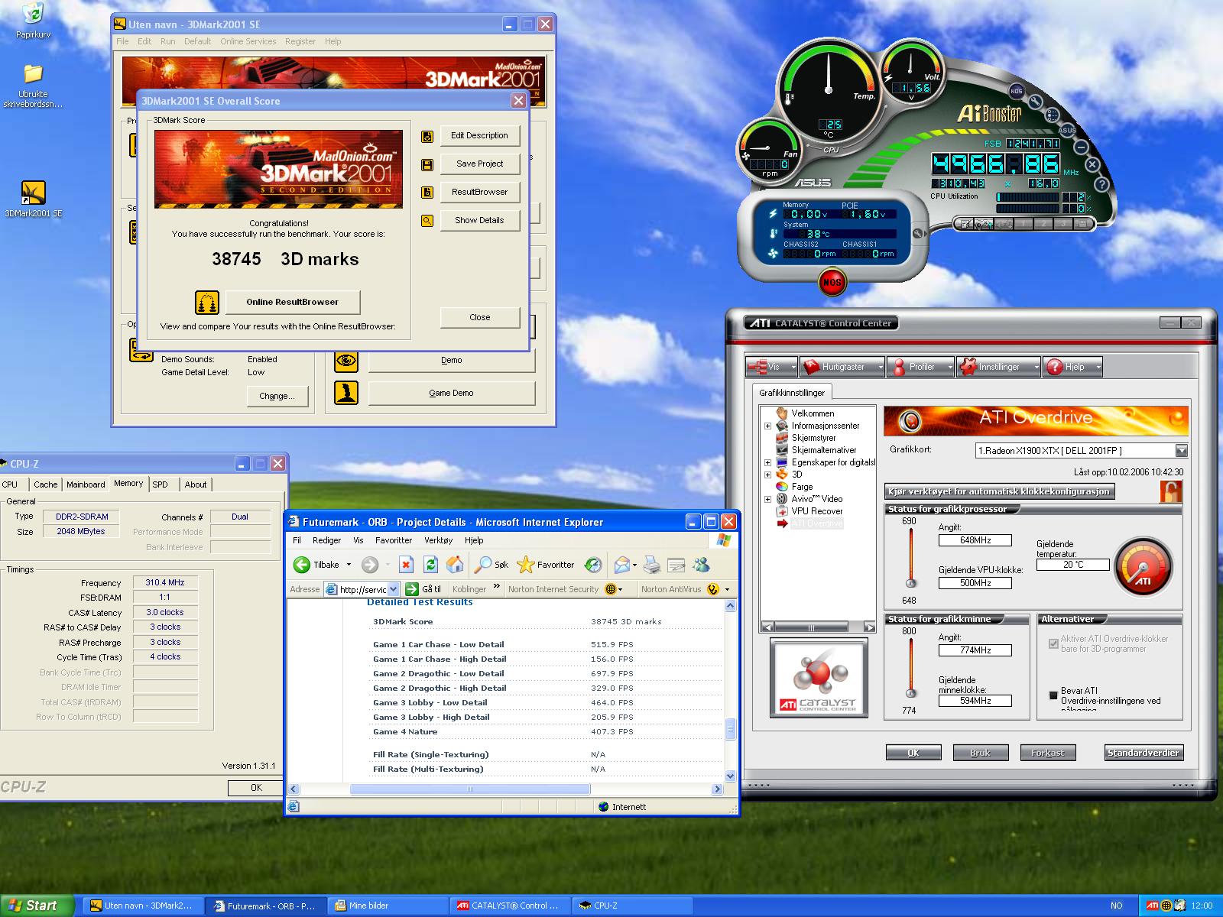Switch to Mine bilder taskbar button
This screenshot has width=1223, height=917.
(x=388, y=906)
